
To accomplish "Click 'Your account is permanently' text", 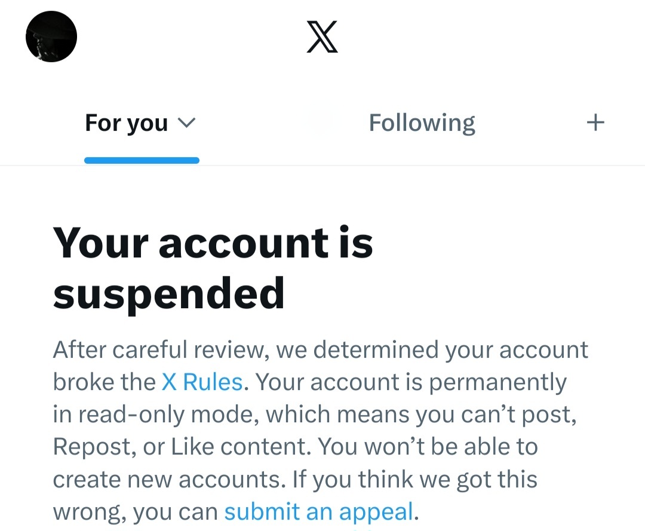I will coord(411,382).
